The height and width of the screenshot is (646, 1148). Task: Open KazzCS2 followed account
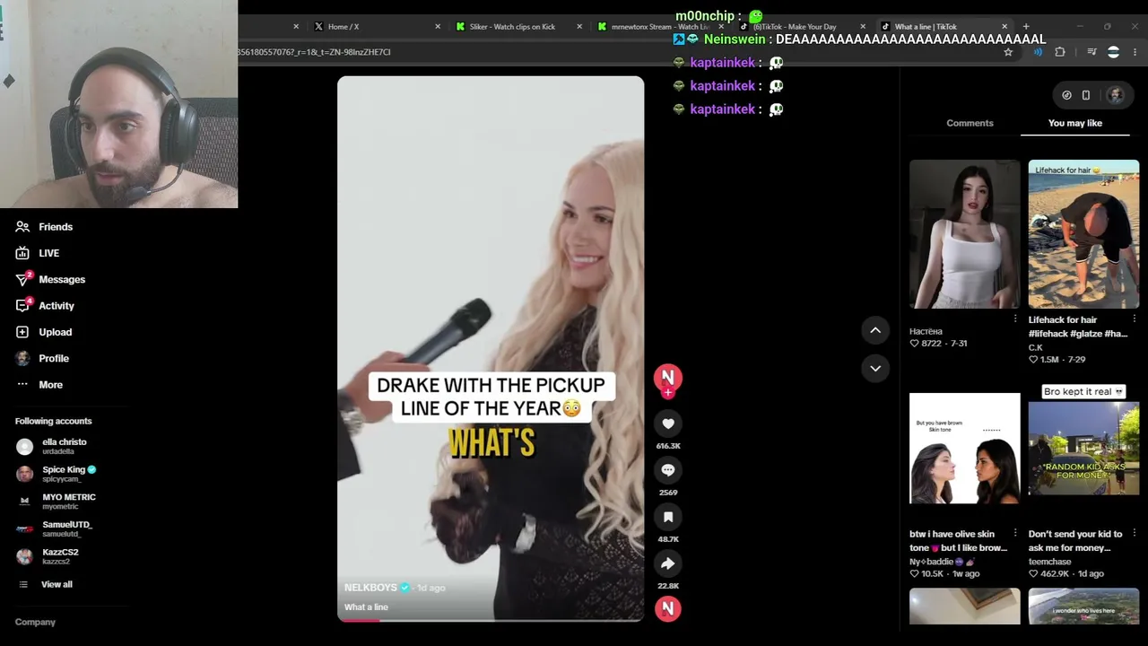[x=48, y=556]
